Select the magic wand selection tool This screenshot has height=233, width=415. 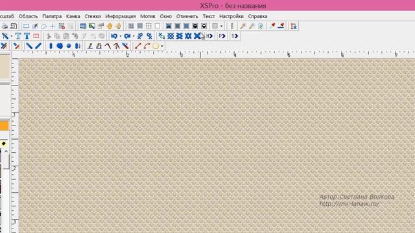pyautogui.click(x=35, y=26)
